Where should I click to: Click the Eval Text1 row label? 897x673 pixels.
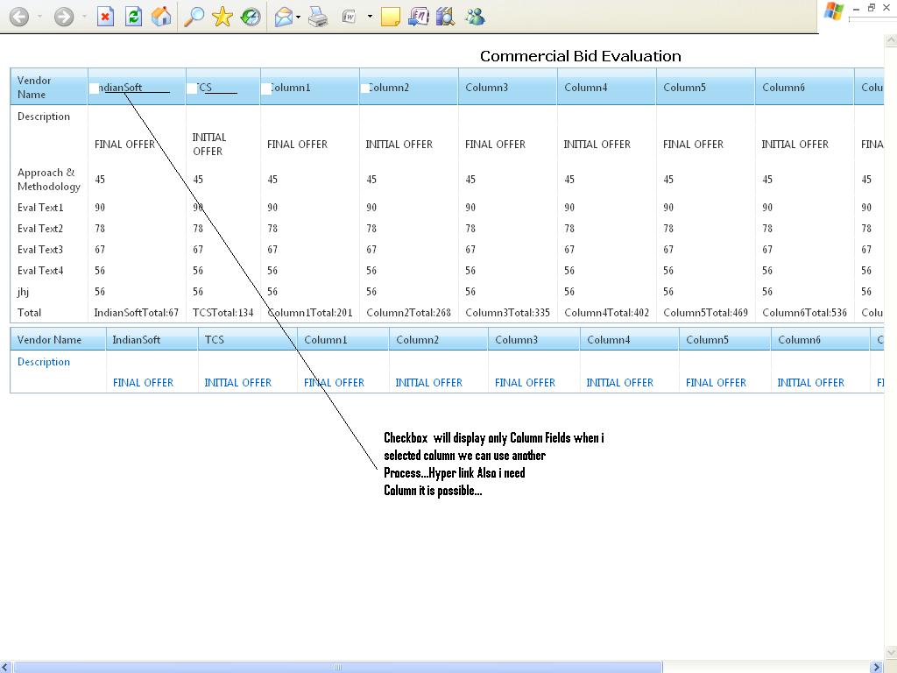tap(40, 208)
